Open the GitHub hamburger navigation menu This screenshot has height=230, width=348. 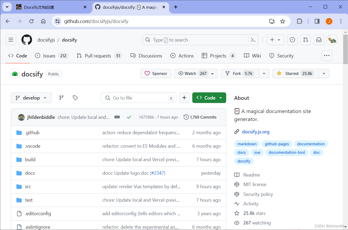[x=11, y=40]
